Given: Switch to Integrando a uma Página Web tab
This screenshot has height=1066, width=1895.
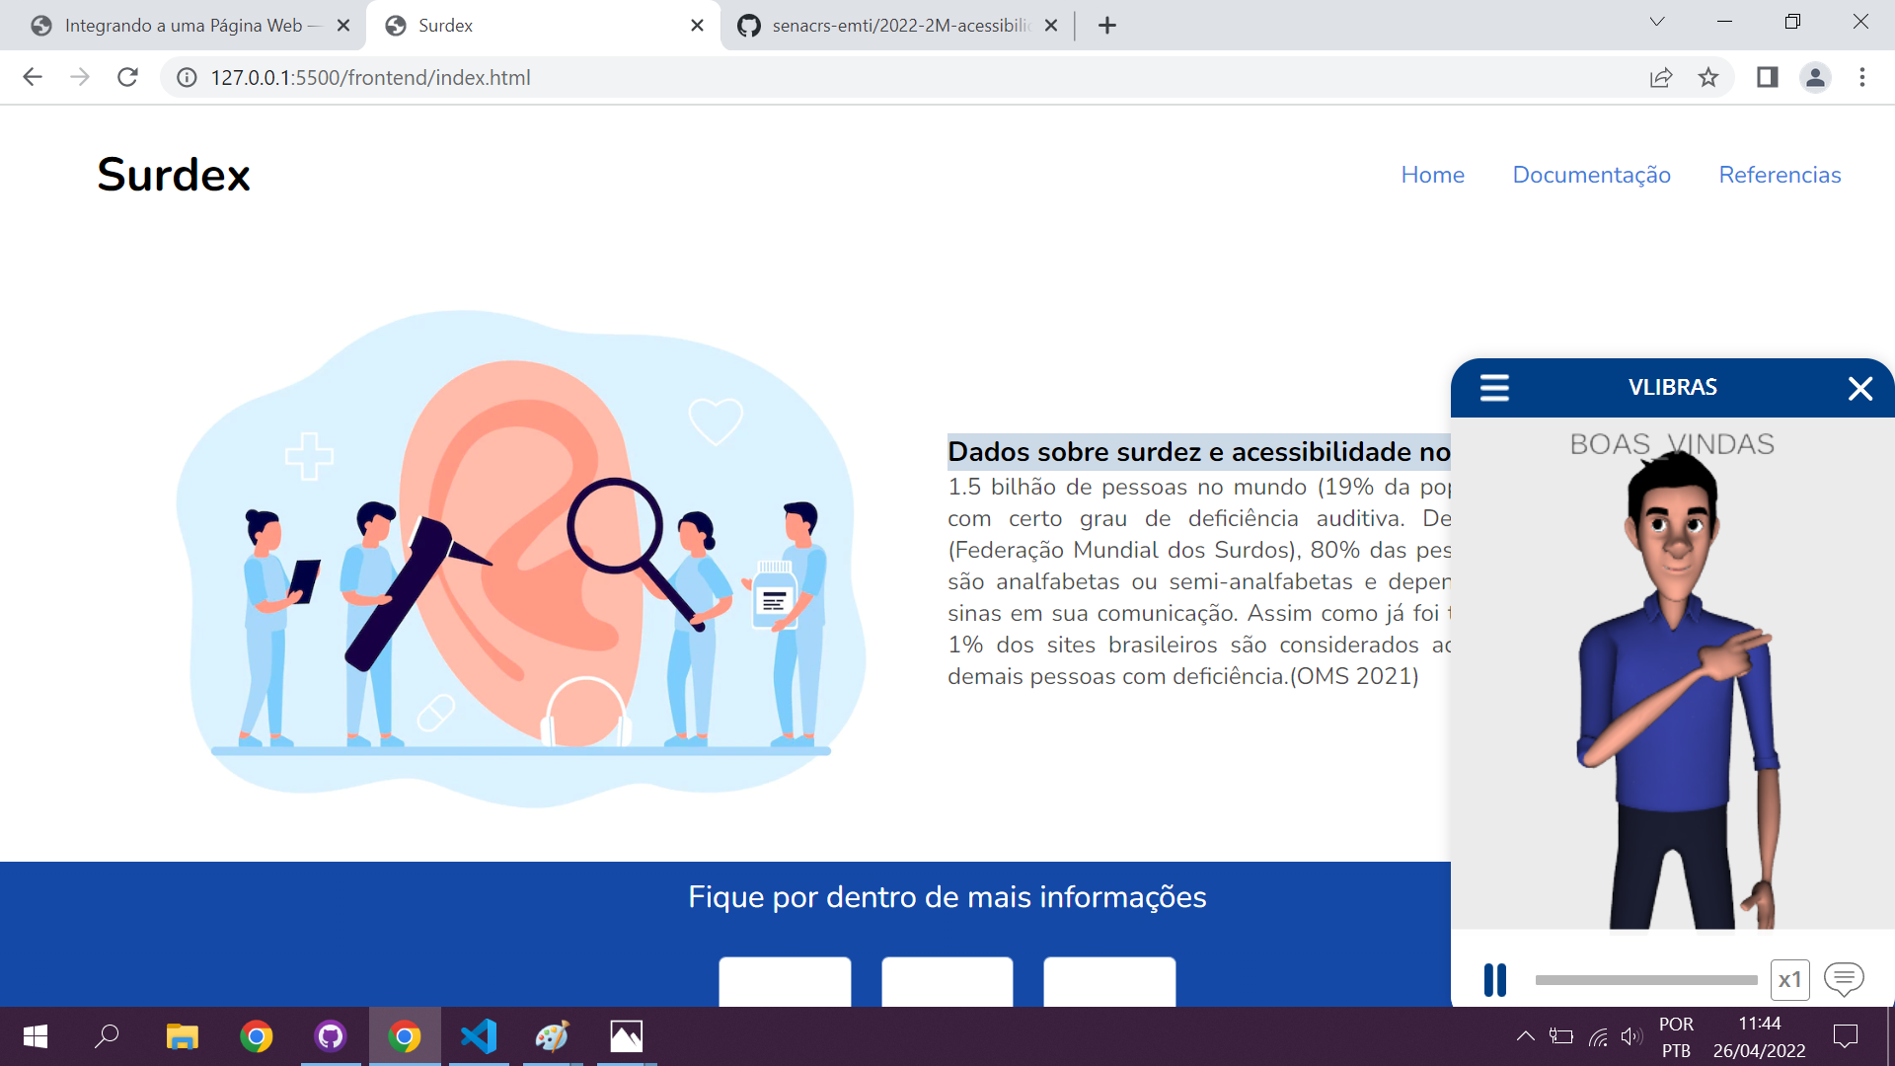Looking at the screenshot, I should [183, 26].
